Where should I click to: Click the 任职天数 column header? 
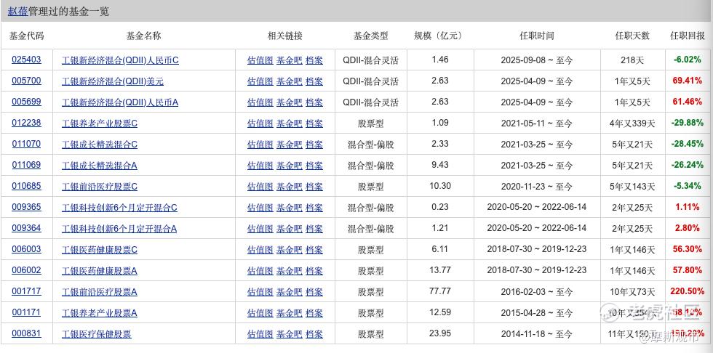tap(632, 36)
